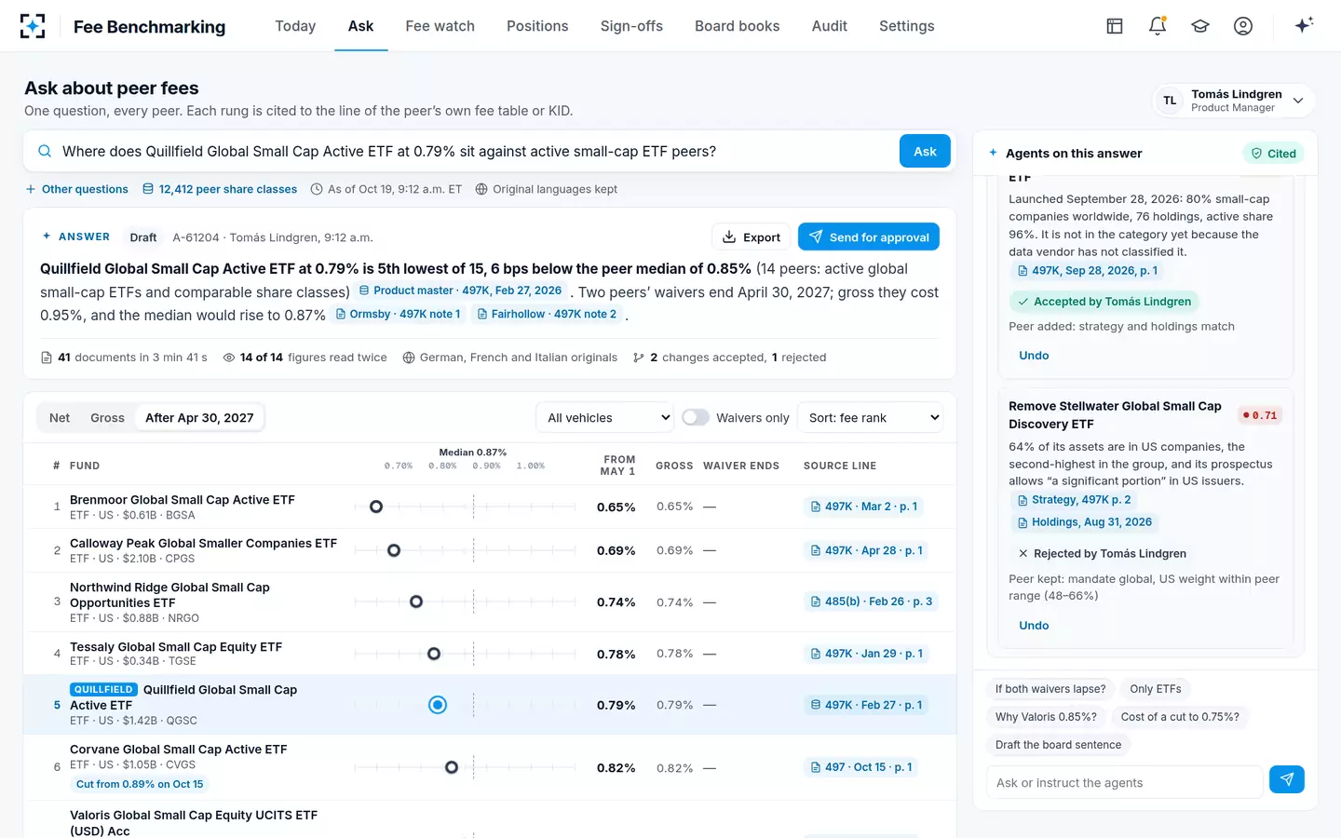This screenshot has width=1341, height=838.
Task: Open Calloway Peak source 497K Apr 28
Action: tap(866, 550)
